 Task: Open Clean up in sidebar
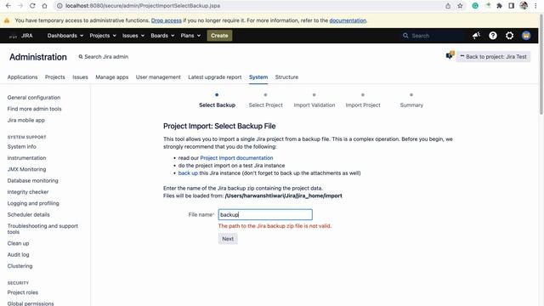[x=18, y=243]
